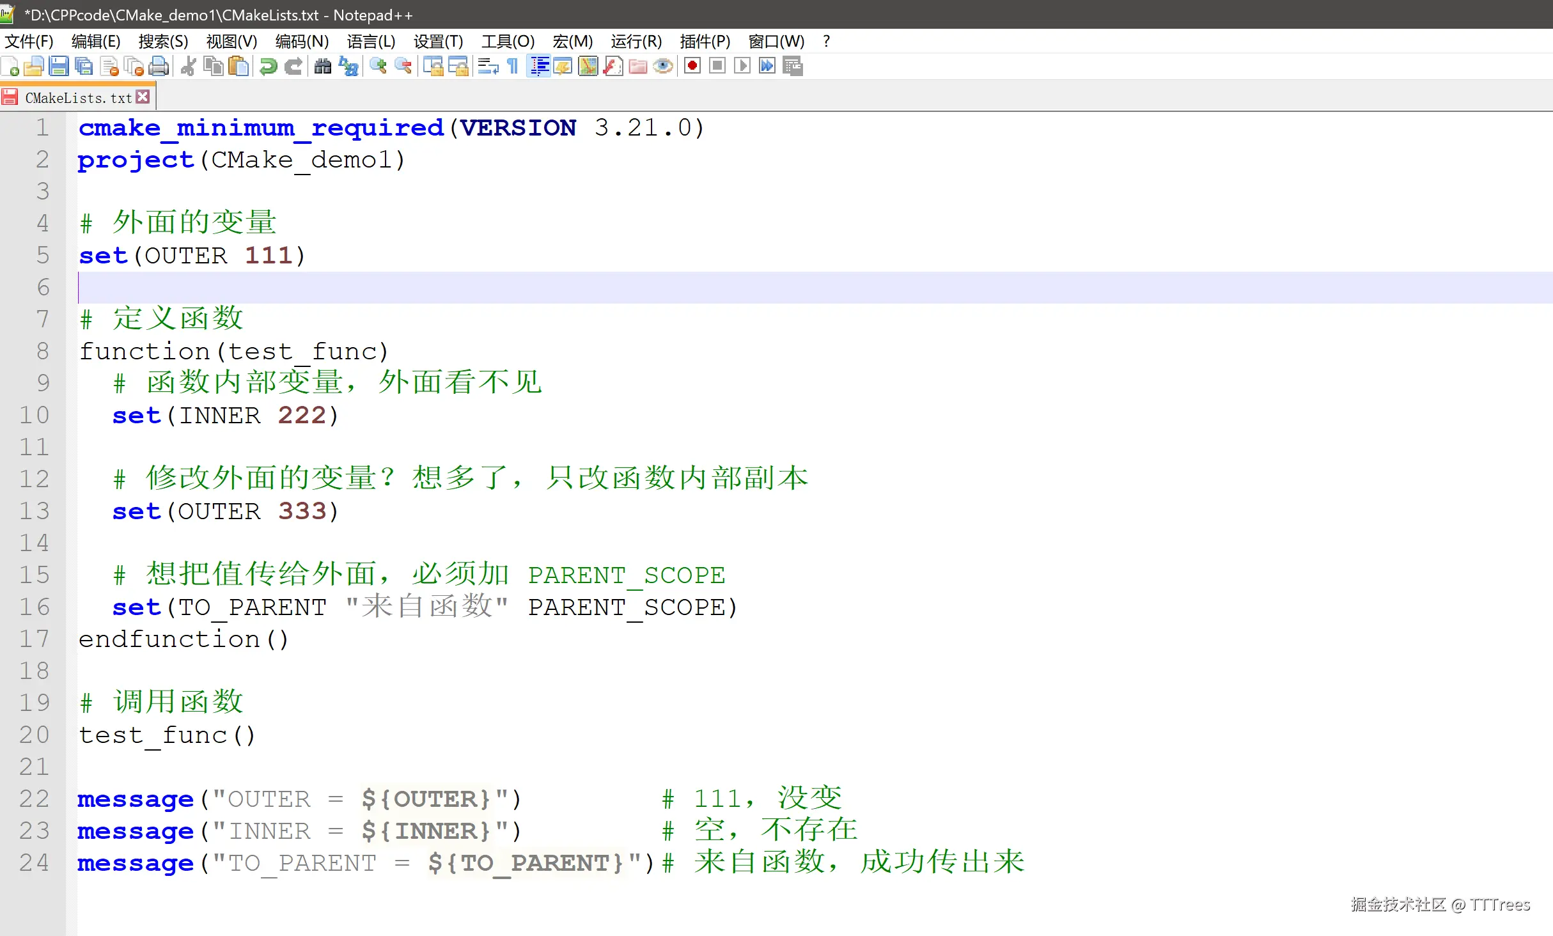
Task: Click the Zoom in magnifier icon
Action: tap(378, 66)
